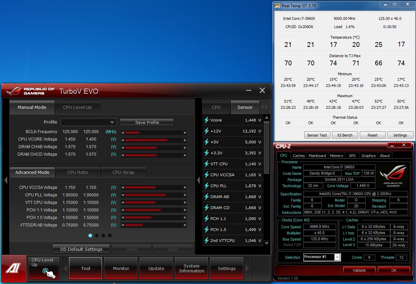Open the Monitor button

[x=121, y=269]
